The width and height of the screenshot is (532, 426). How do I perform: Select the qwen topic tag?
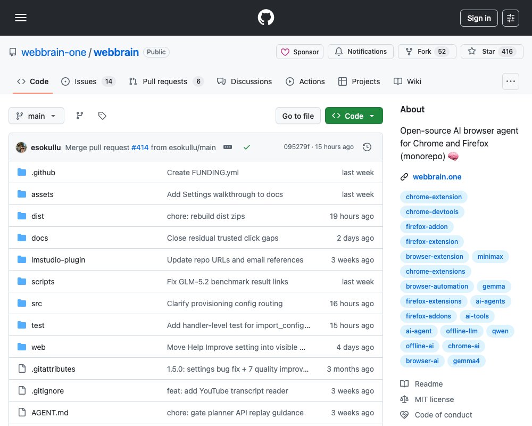[500, 331]
